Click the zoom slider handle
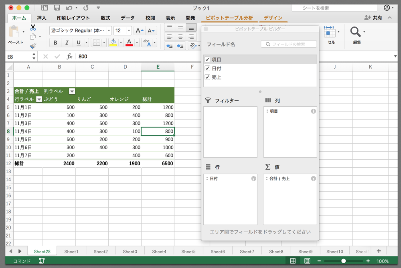This screenshot has width=401, height=268. [x=344, y=261]
